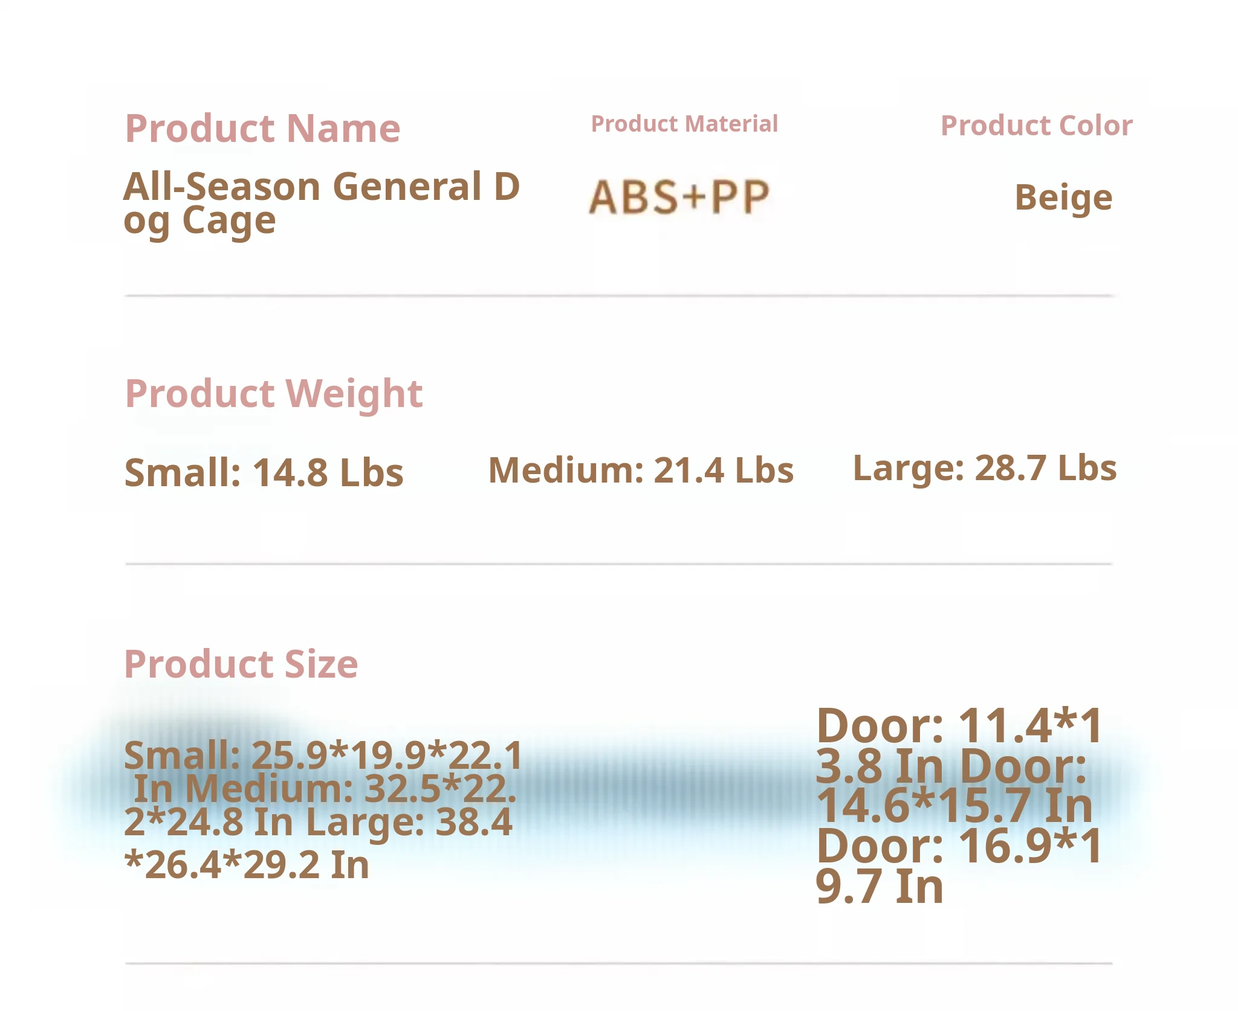
Task: Select the Large: 28.7 Lbs weight
Action: [x=984, y=468]
